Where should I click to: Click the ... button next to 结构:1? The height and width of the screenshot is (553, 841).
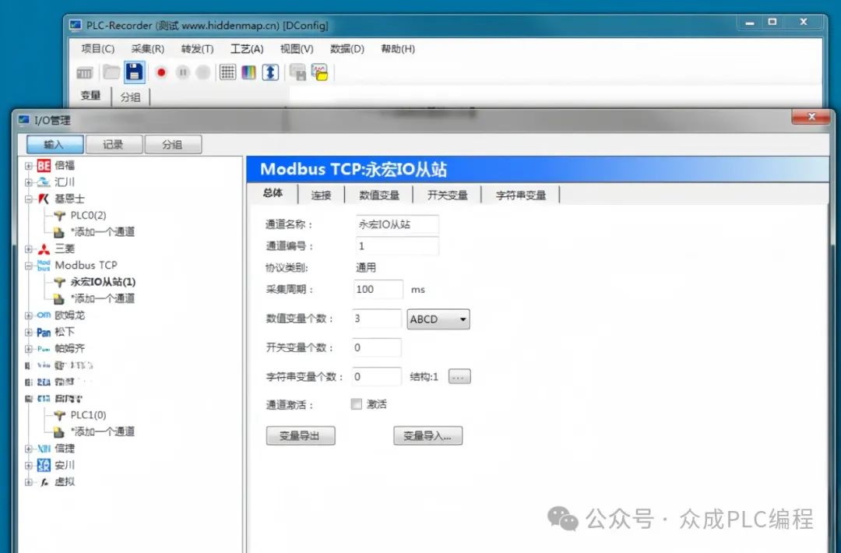(459, 376)
